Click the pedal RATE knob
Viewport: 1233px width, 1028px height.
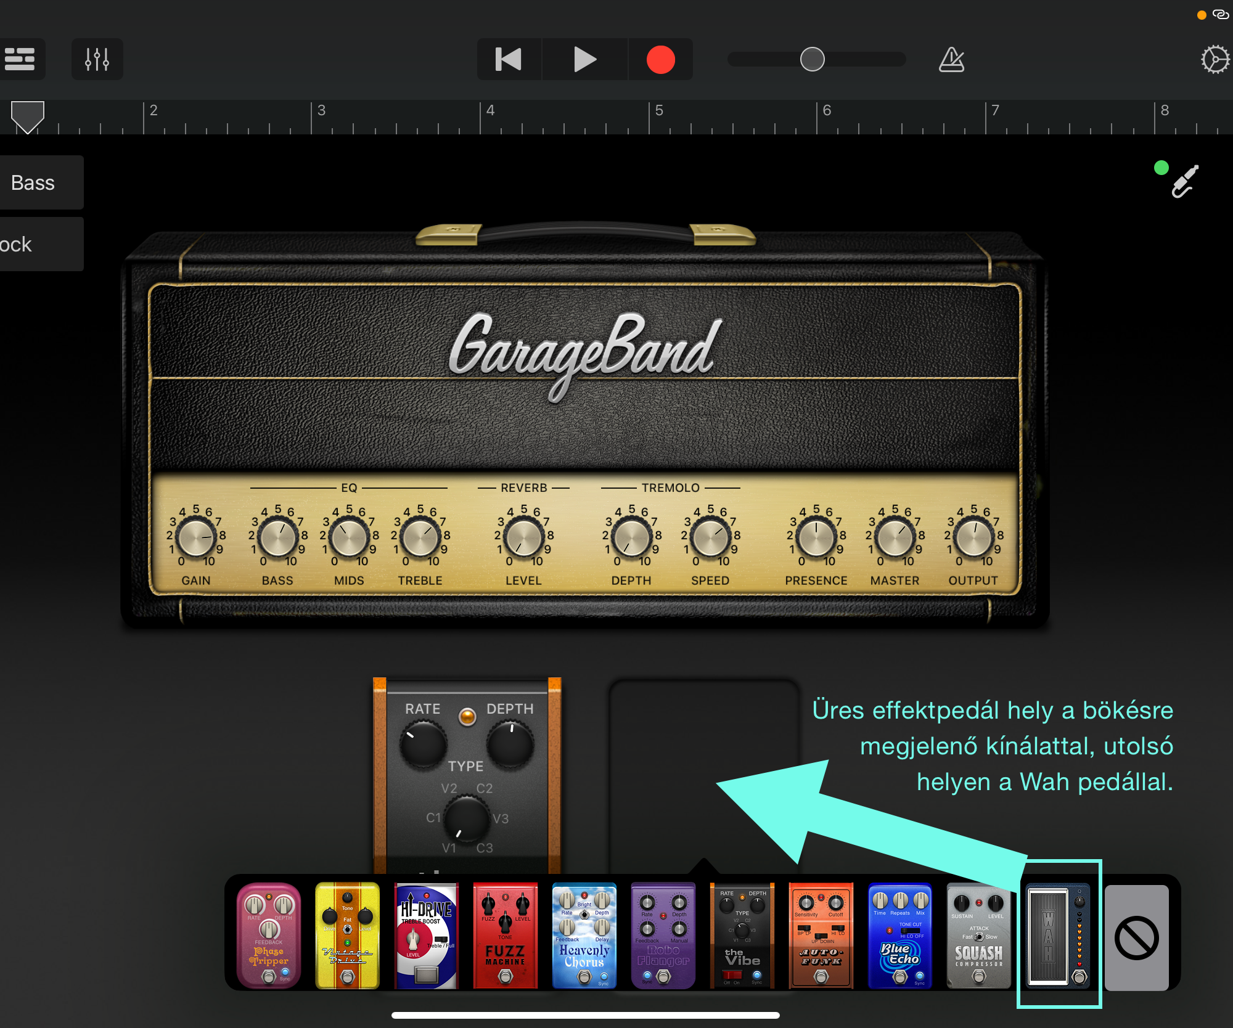423,744
